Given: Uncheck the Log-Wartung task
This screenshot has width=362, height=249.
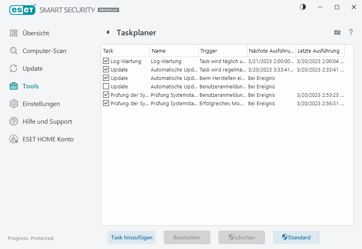Looking at the screenshot, I should [x=106, y=61].
